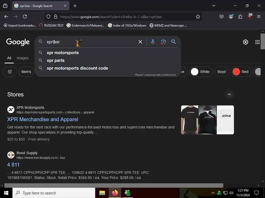Click the Type here to search box
Screen dimensions: 265x198
click(x=54, y=193)
